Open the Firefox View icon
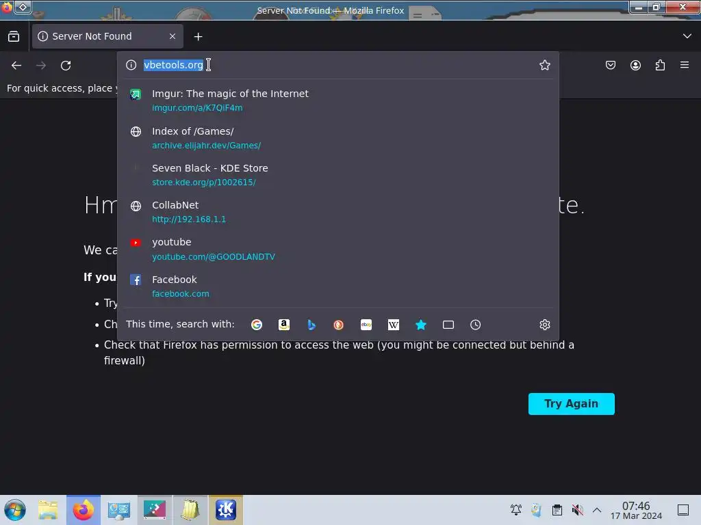This screenshot has height=525, width=701. click(14, 36)
